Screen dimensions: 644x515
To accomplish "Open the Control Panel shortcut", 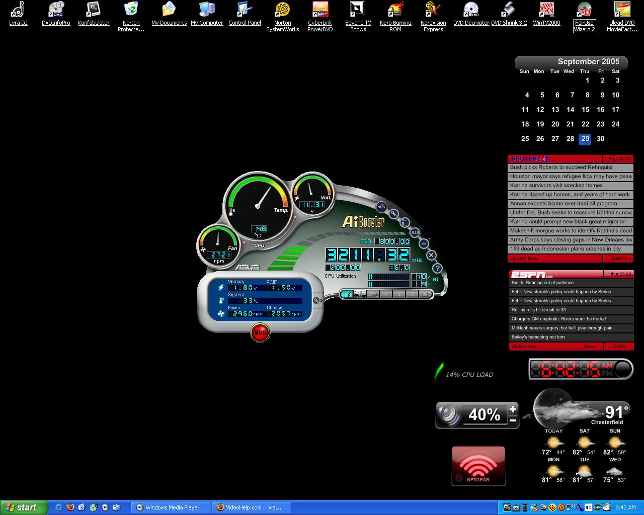I will (245, 14).
